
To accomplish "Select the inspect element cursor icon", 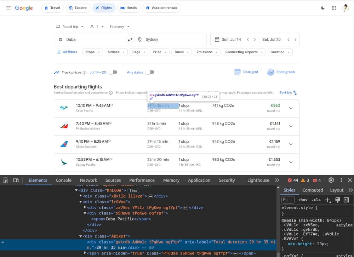I will tap(6, 180).
